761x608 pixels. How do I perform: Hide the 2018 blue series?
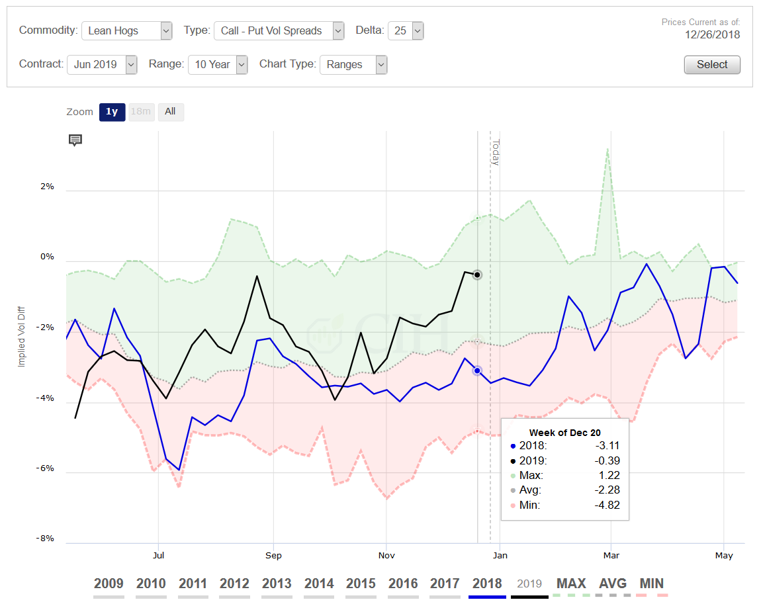[486, 584]
